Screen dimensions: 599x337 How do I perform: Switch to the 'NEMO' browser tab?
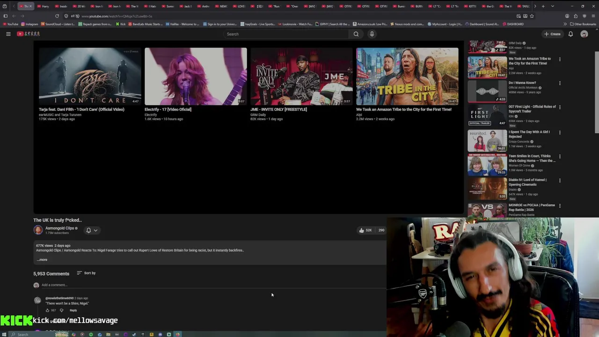(221, 6)
